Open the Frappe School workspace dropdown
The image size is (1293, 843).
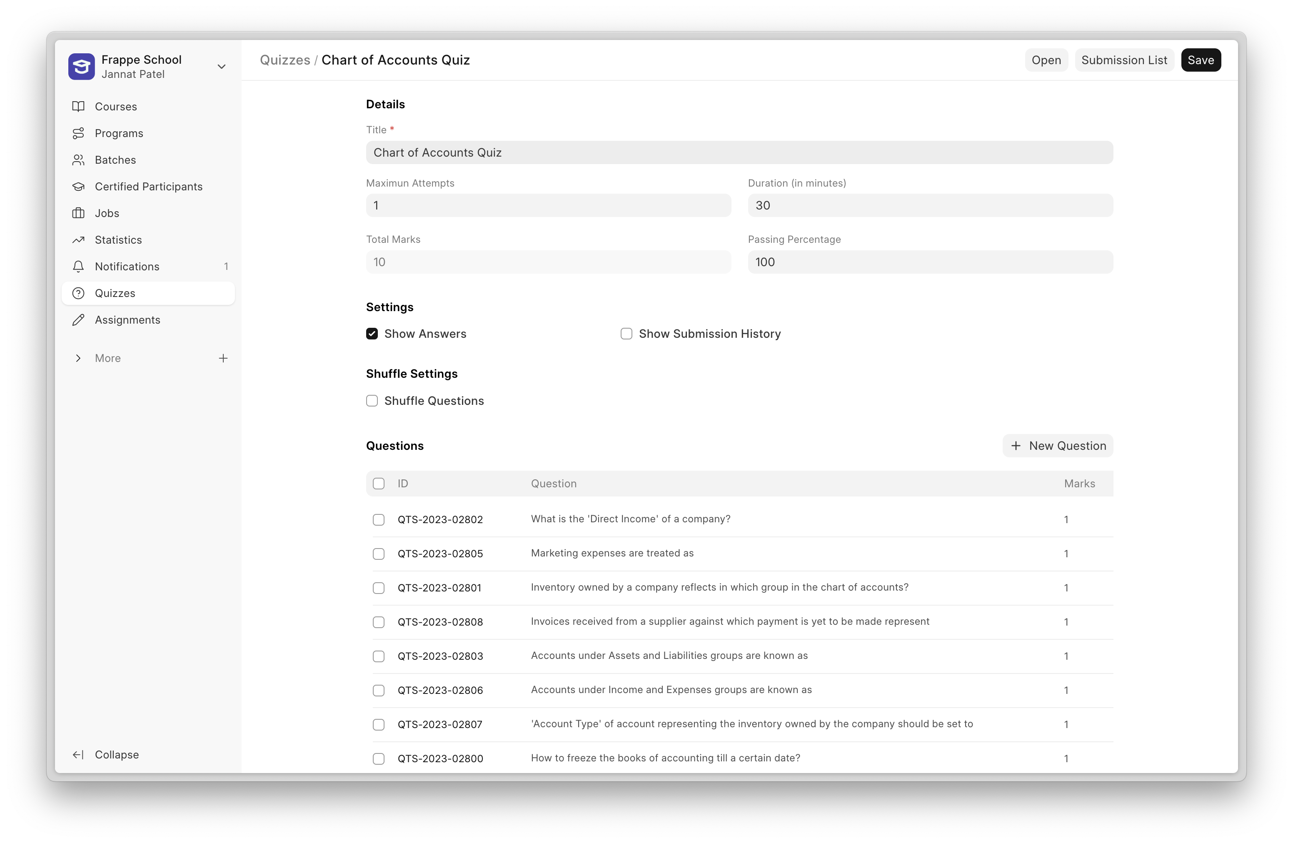pyautogui.click(x=221, y=66)
